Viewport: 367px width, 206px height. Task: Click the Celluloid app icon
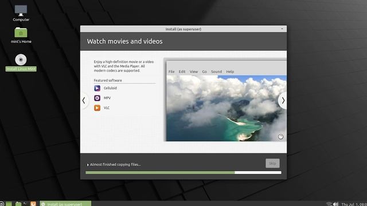[x=97, y=88]
